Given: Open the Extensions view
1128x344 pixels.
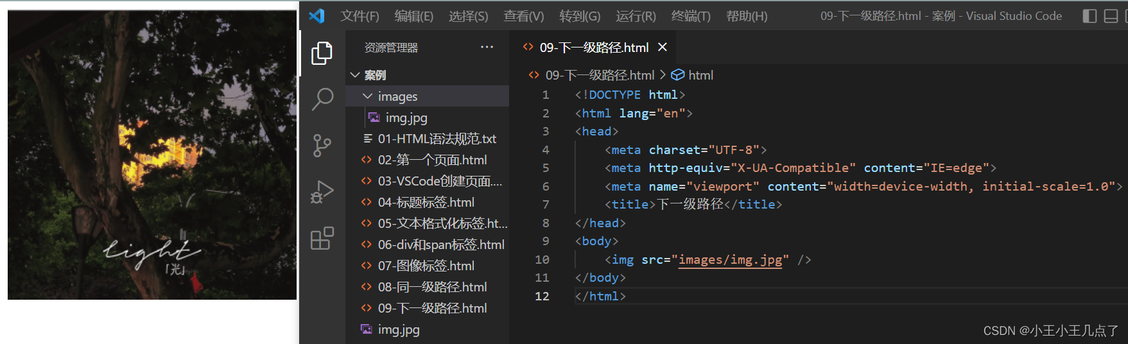Looking at the screenshot, I should point(322,238).
